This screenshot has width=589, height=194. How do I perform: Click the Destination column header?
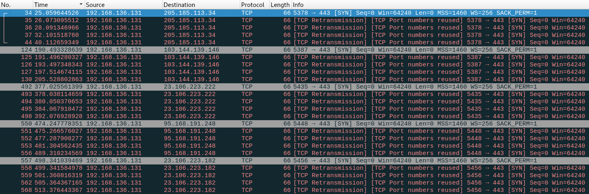coord(201,5)
